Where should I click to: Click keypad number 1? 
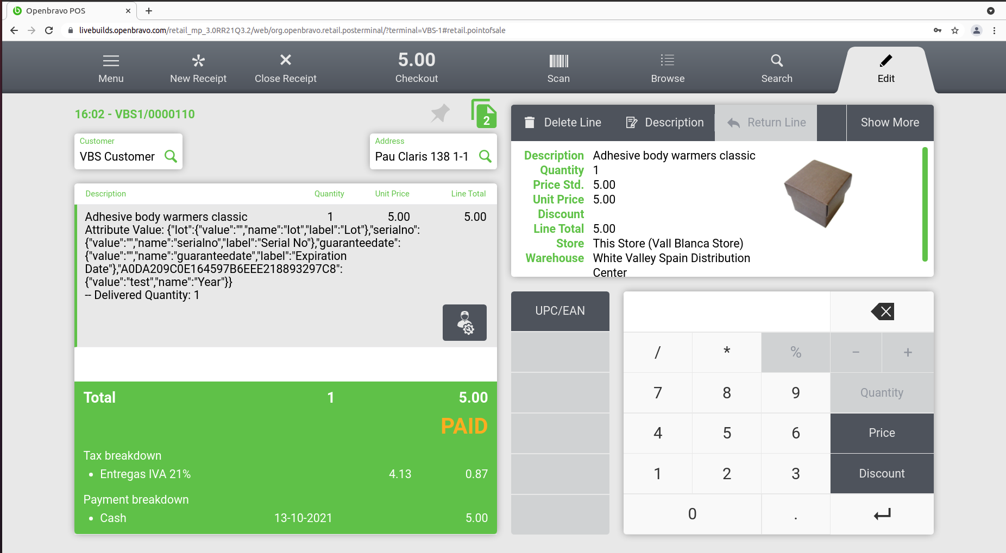coord(658,474)
